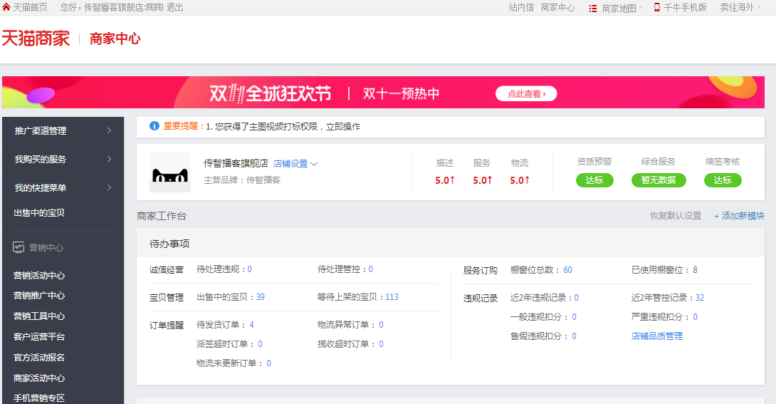The width and height of the screenshot is (776, 404).
Task: Open 营销工具中心 in sidebar
Action: pos(39,316)
